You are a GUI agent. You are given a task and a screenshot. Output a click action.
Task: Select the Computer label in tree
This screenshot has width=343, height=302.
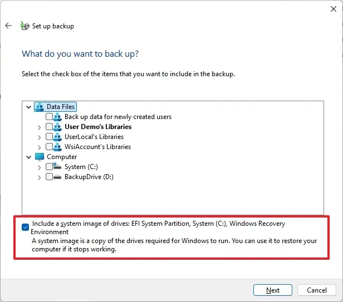62,157
